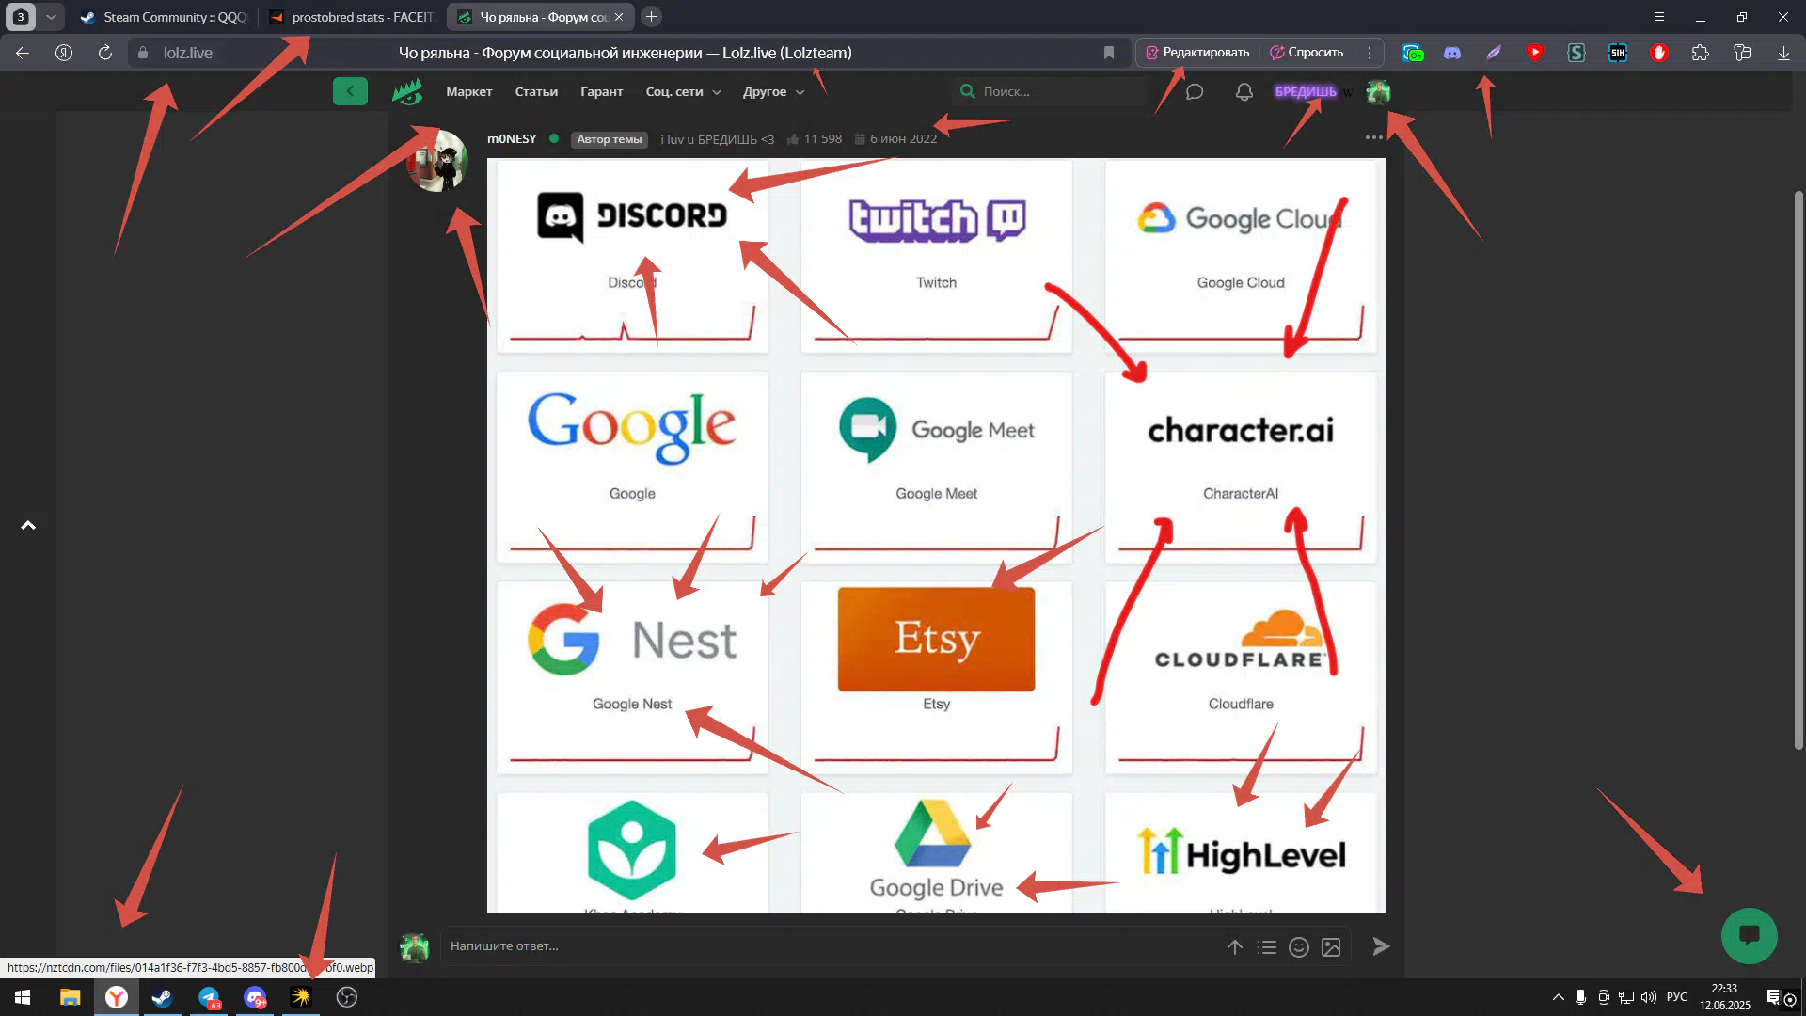Open the clock and date 22:33

(1725, 997)
